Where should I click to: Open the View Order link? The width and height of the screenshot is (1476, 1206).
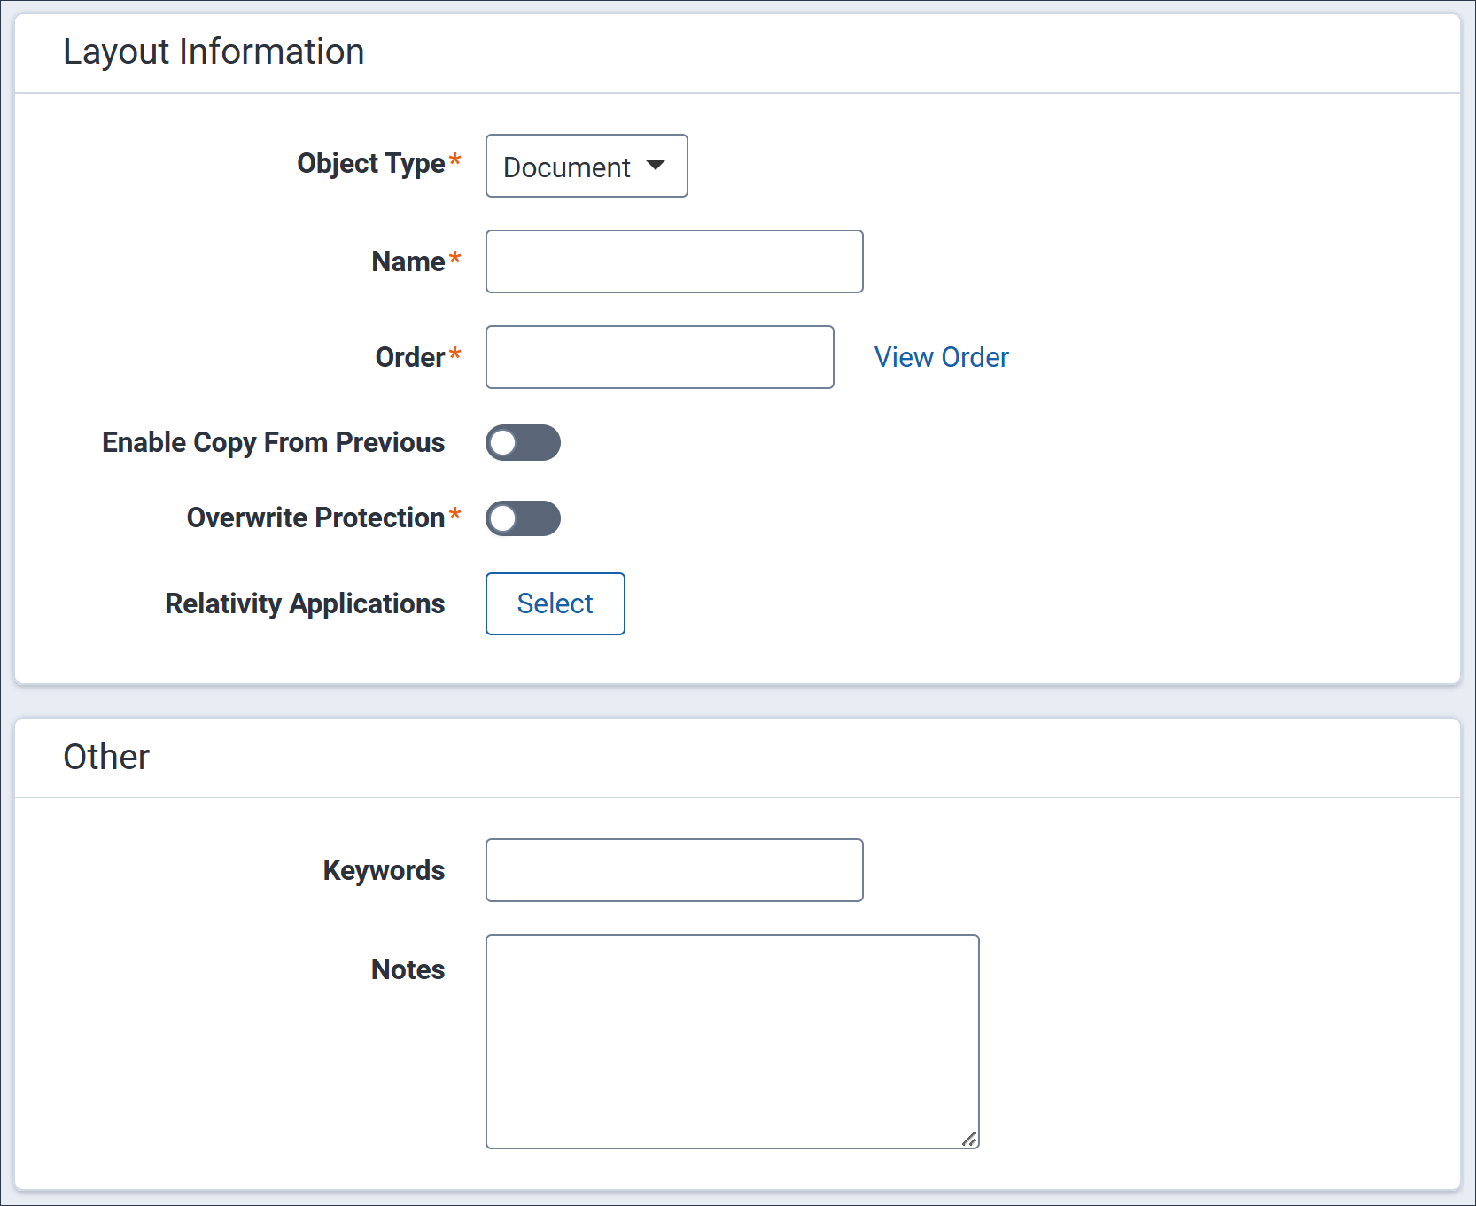[942, 357]
